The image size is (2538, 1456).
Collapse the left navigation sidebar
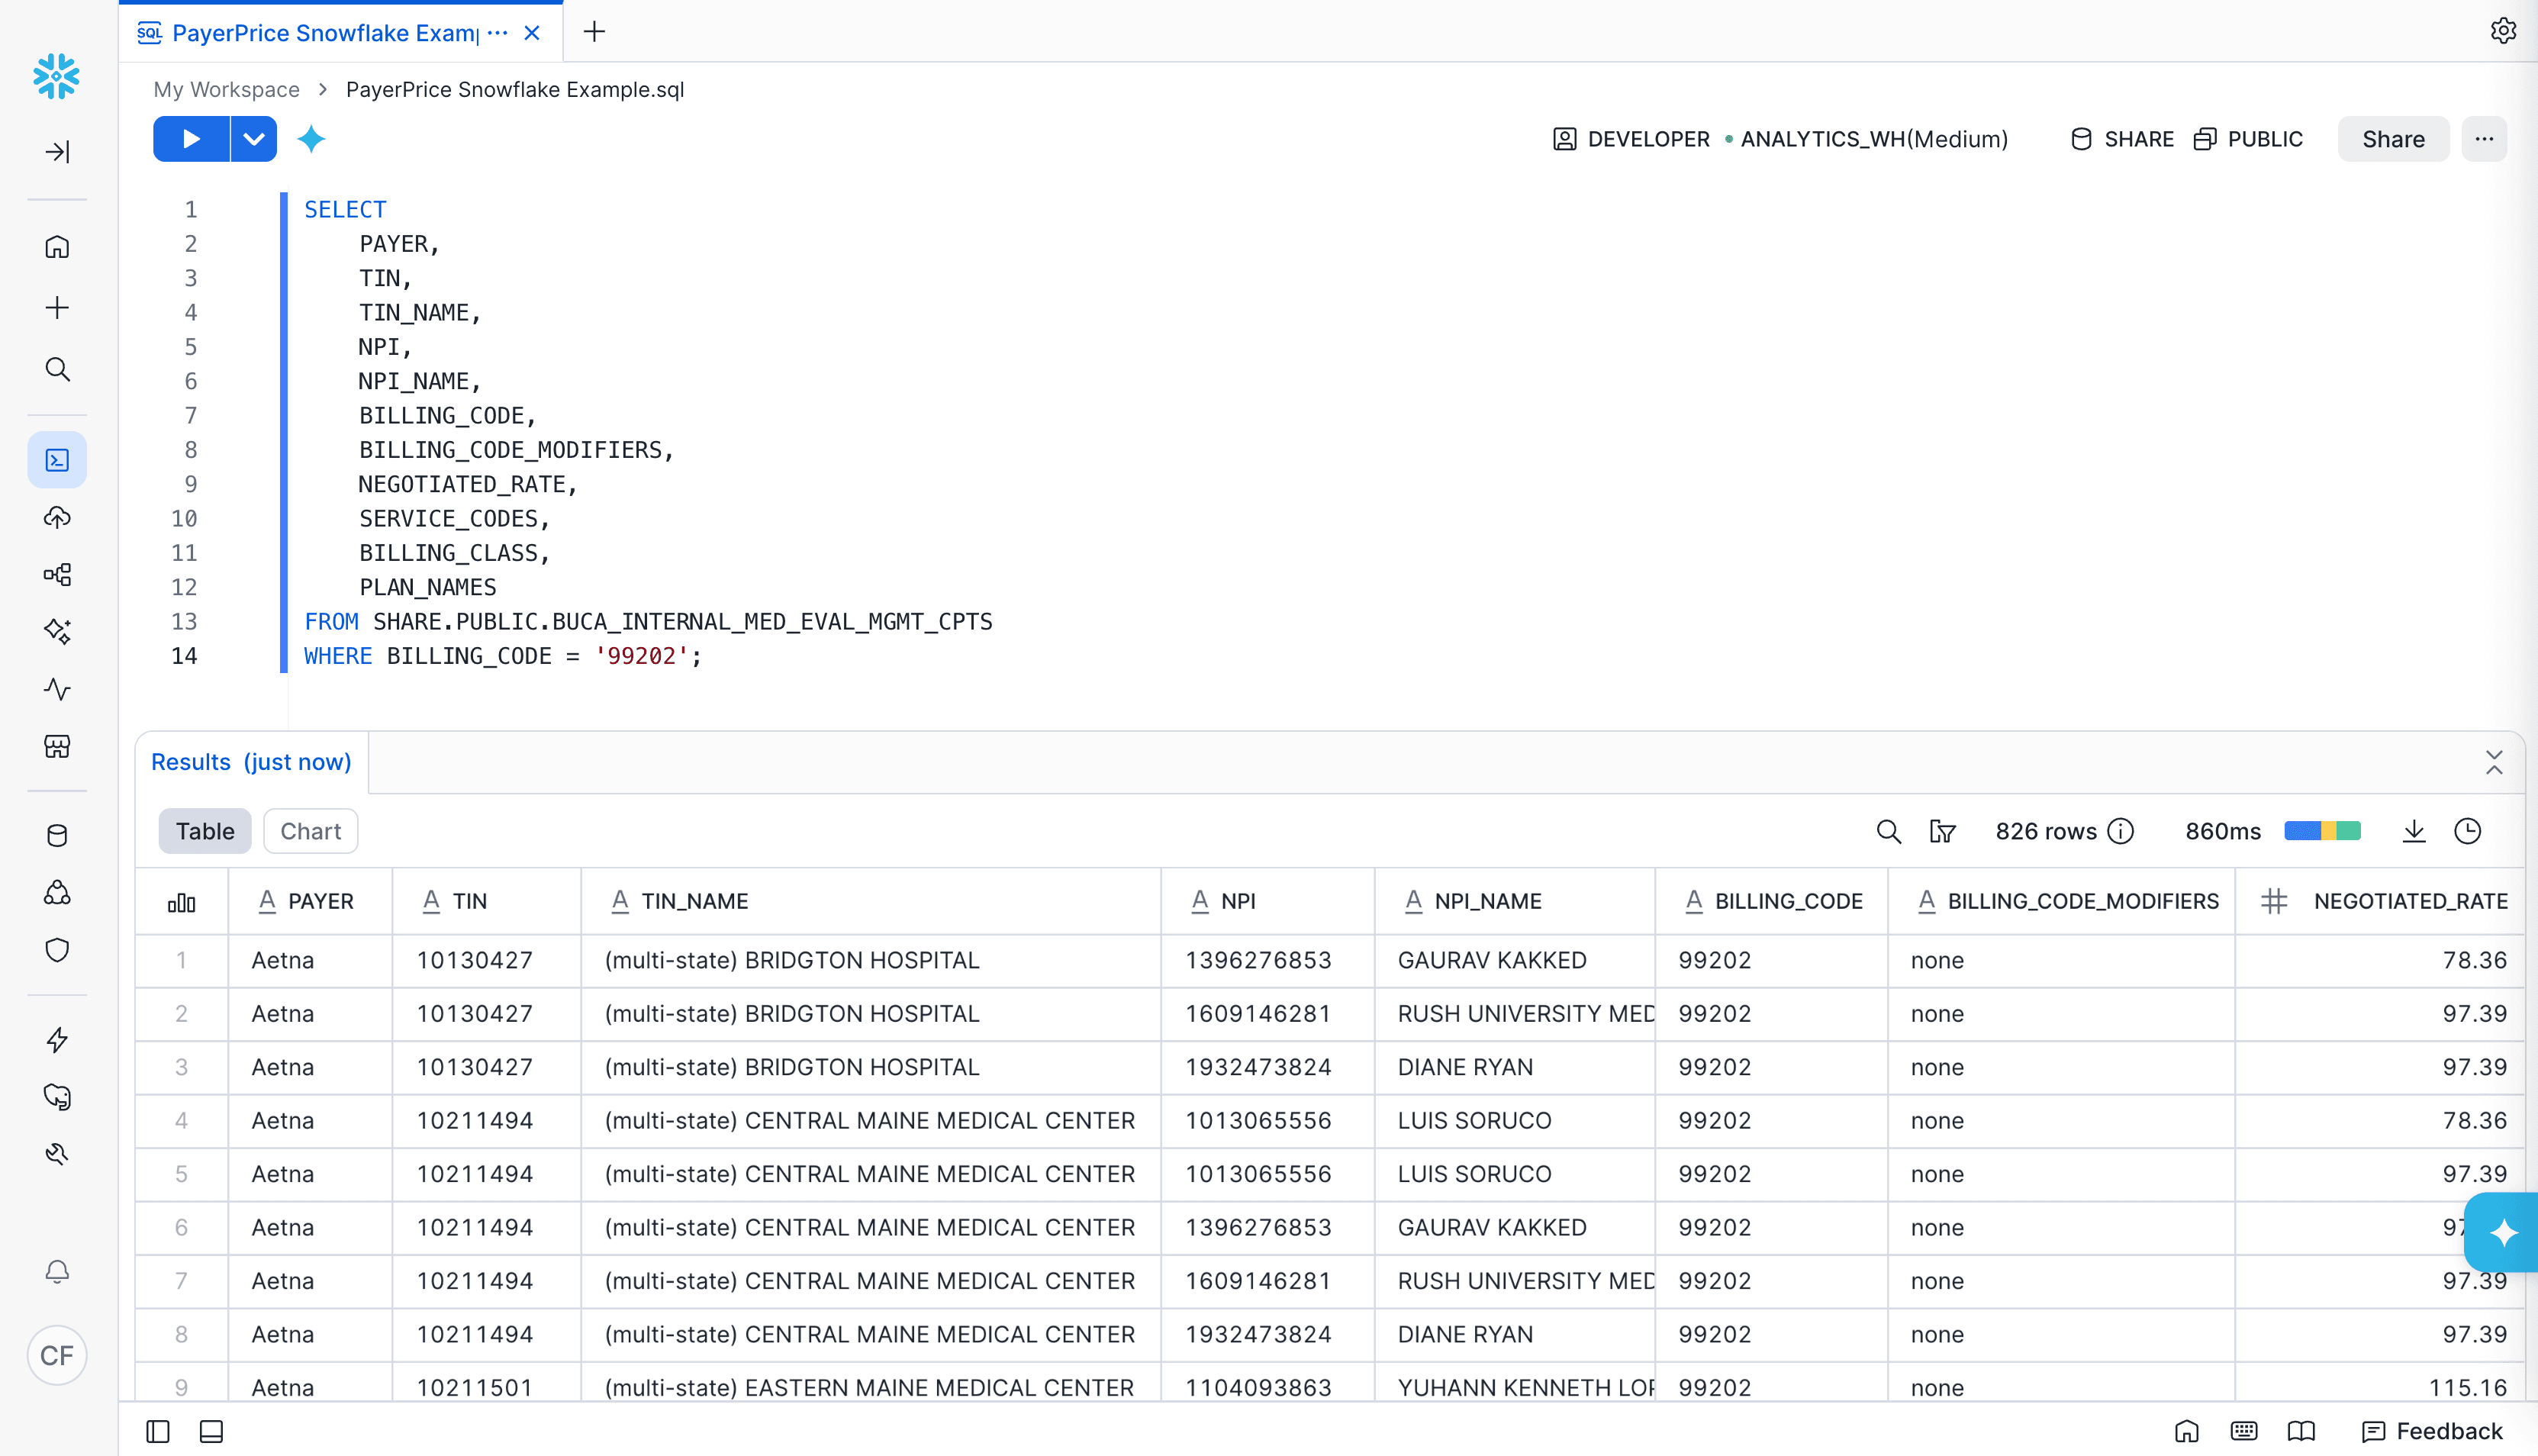tap(57, 152)
